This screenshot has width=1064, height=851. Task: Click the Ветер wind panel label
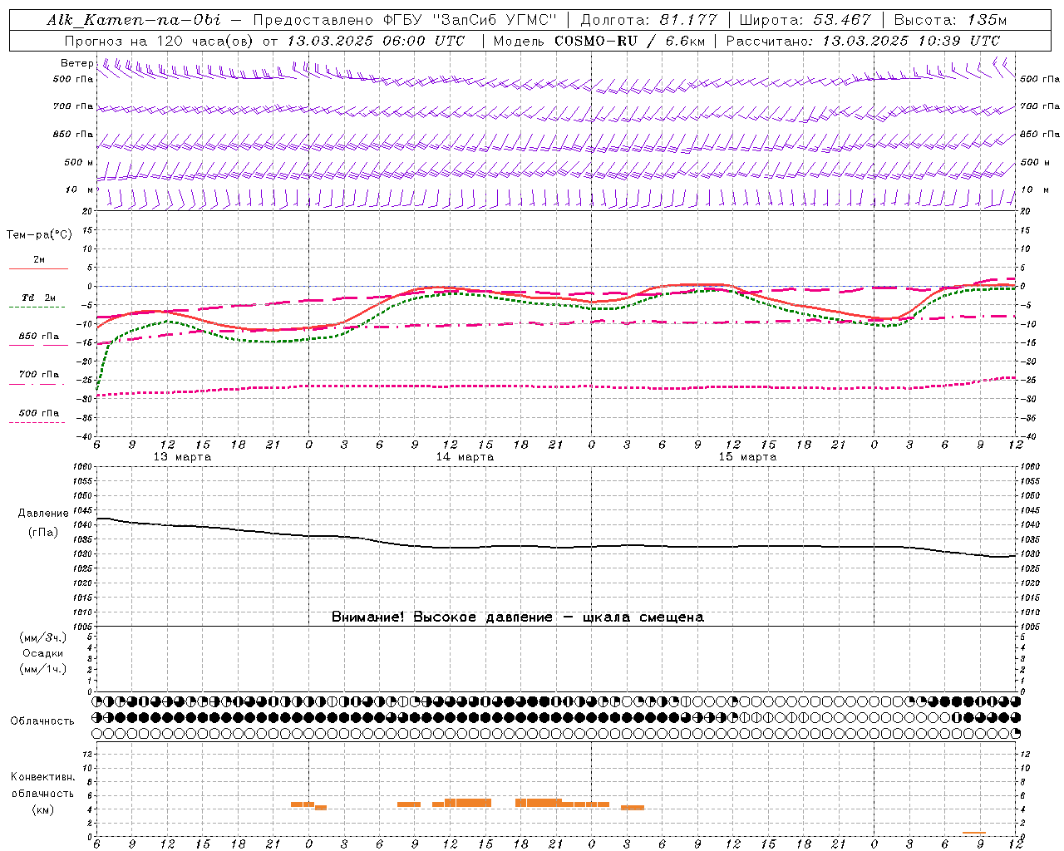tap(77, 63)
